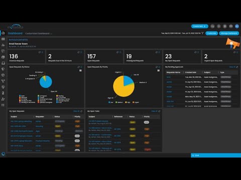The image size is (241, 180).
Task: Click the notification bell icon in header
Action: point(219,26)
